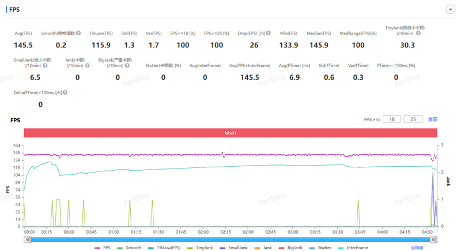
Task: Select the red label1 bar
Action: click(231, 133)
